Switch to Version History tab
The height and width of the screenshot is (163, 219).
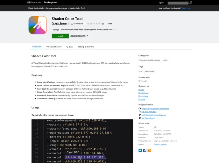click(x=54, y=47)
